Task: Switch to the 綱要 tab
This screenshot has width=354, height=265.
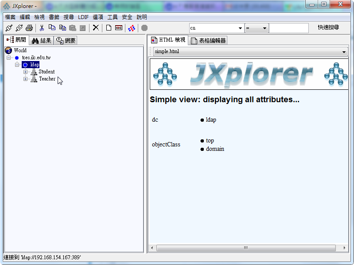Action: (66, 41)
